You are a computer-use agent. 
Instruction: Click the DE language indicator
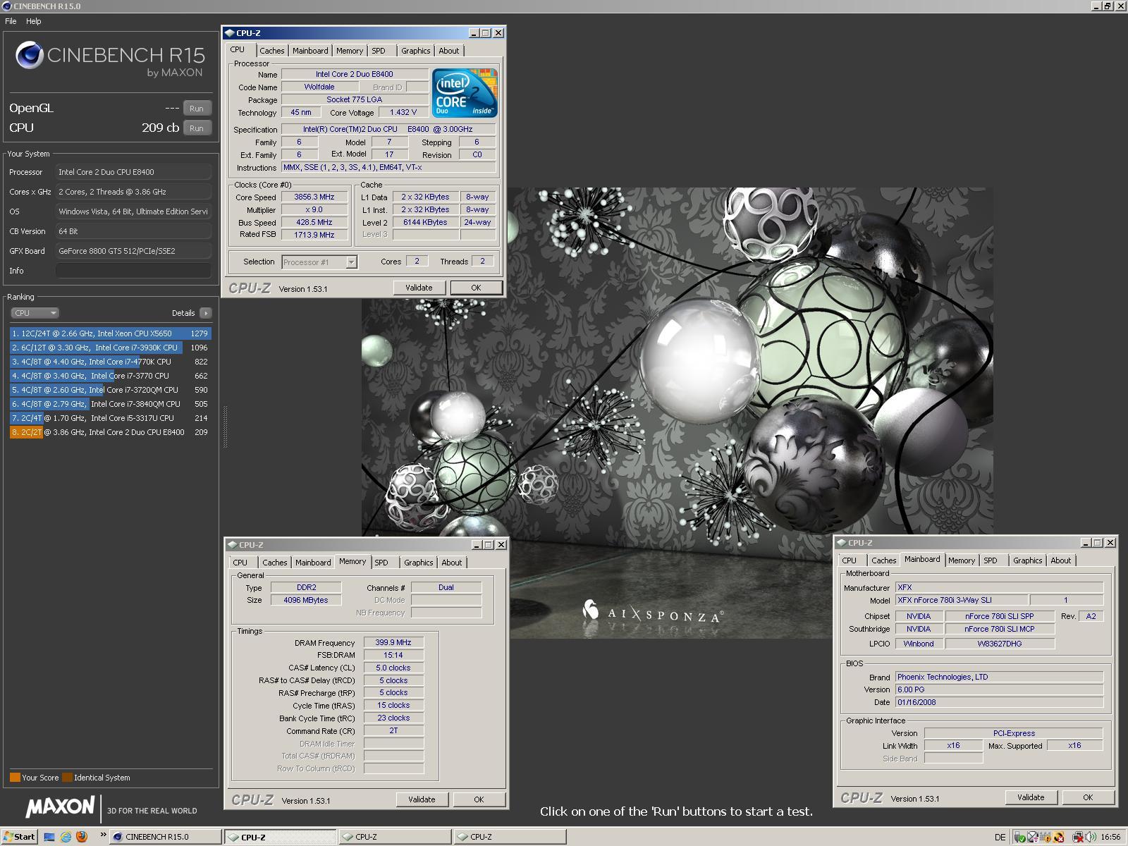[1000, 837]
